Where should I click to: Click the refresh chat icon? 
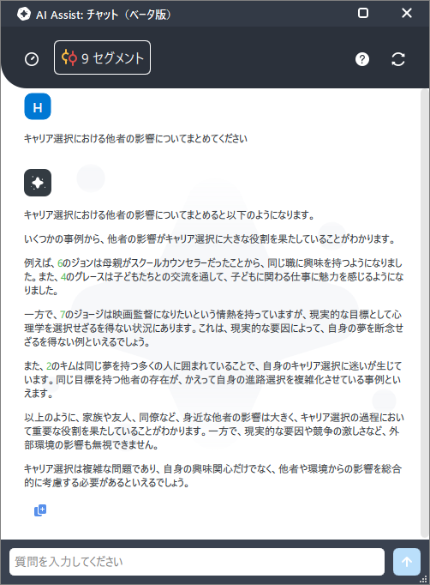tap(398, 59)
